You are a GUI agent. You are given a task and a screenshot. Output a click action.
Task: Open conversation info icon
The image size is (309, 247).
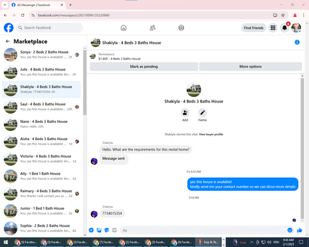(x=297, y=42)
